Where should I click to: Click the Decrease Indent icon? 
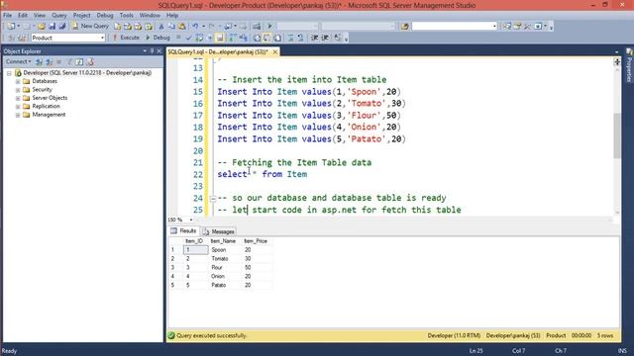[314, 38]
